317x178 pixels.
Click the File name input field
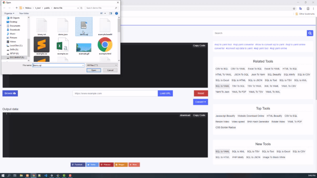click(58, 65)
